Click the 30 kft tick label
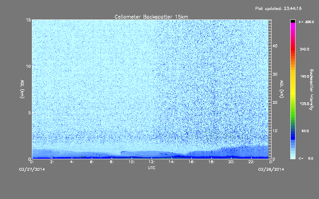 coord(275,74)
